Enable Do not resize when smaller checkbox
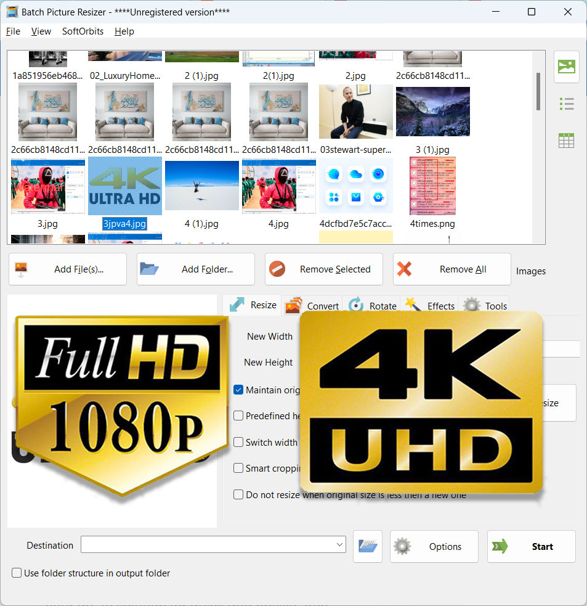 (x=238, y=494)
